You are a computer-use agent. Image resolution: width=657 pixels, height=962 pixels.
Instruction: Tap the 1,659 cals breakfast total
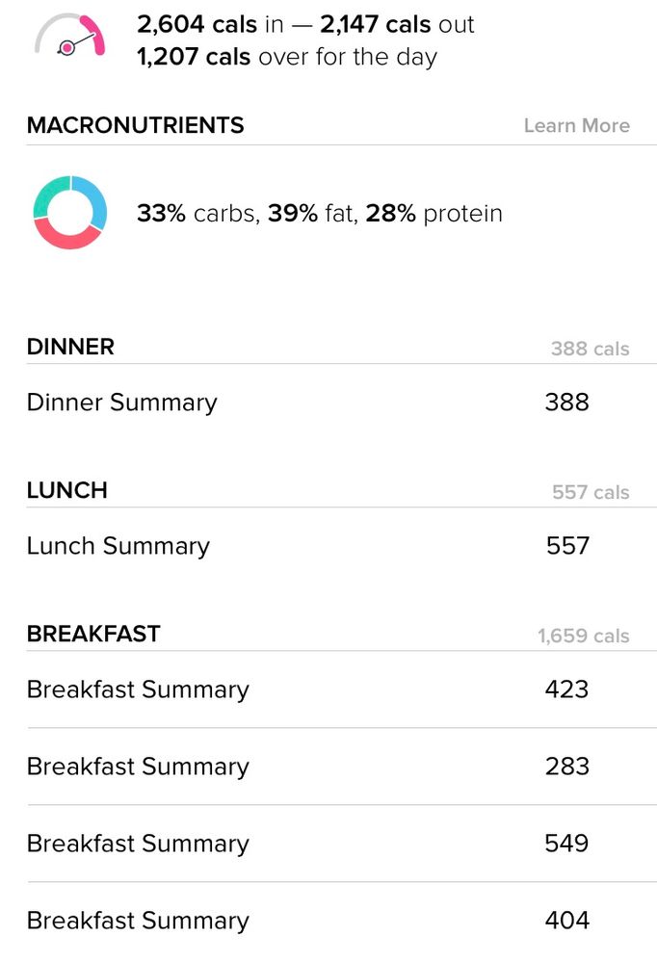tap(584, 636)
